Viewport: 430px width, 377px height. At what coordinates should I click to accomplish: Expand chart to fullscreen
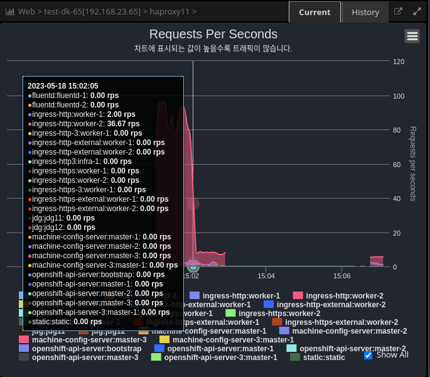point(417,12)
